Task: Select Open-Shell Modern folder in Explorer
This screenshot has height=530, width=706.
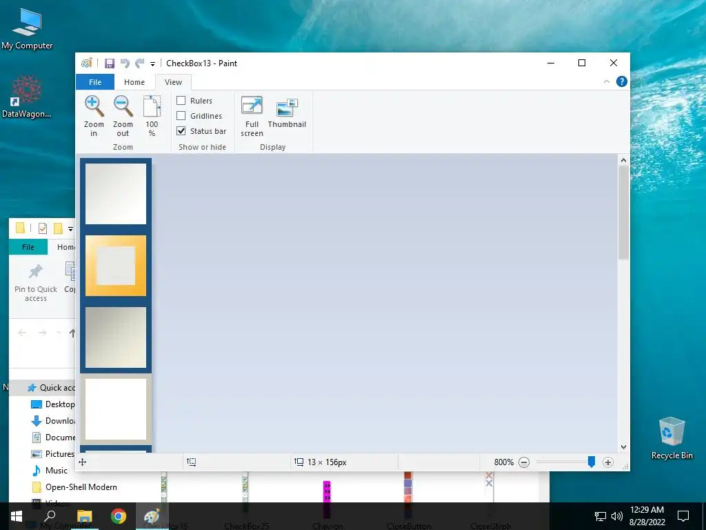Action: coord(74,487)
